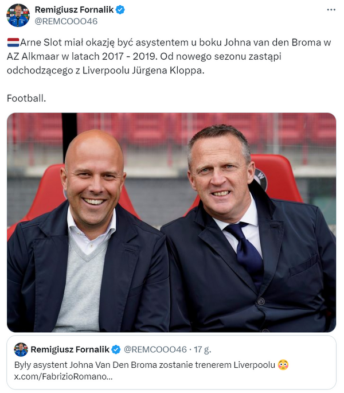Screen dimensions: 344x393
Task: Click the @REMCOOO46 handle under top name
Action: click(67, 21)
